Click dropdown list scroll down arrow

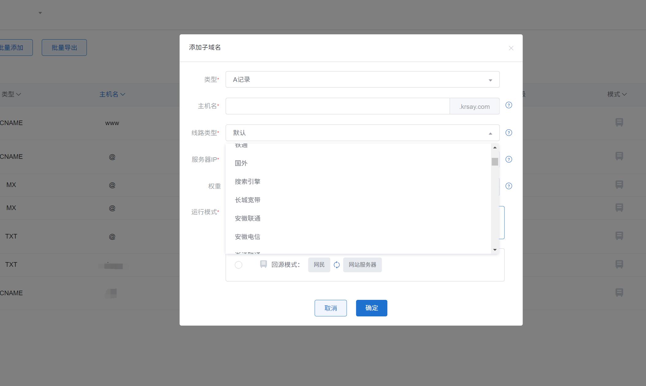coord(495,250)
